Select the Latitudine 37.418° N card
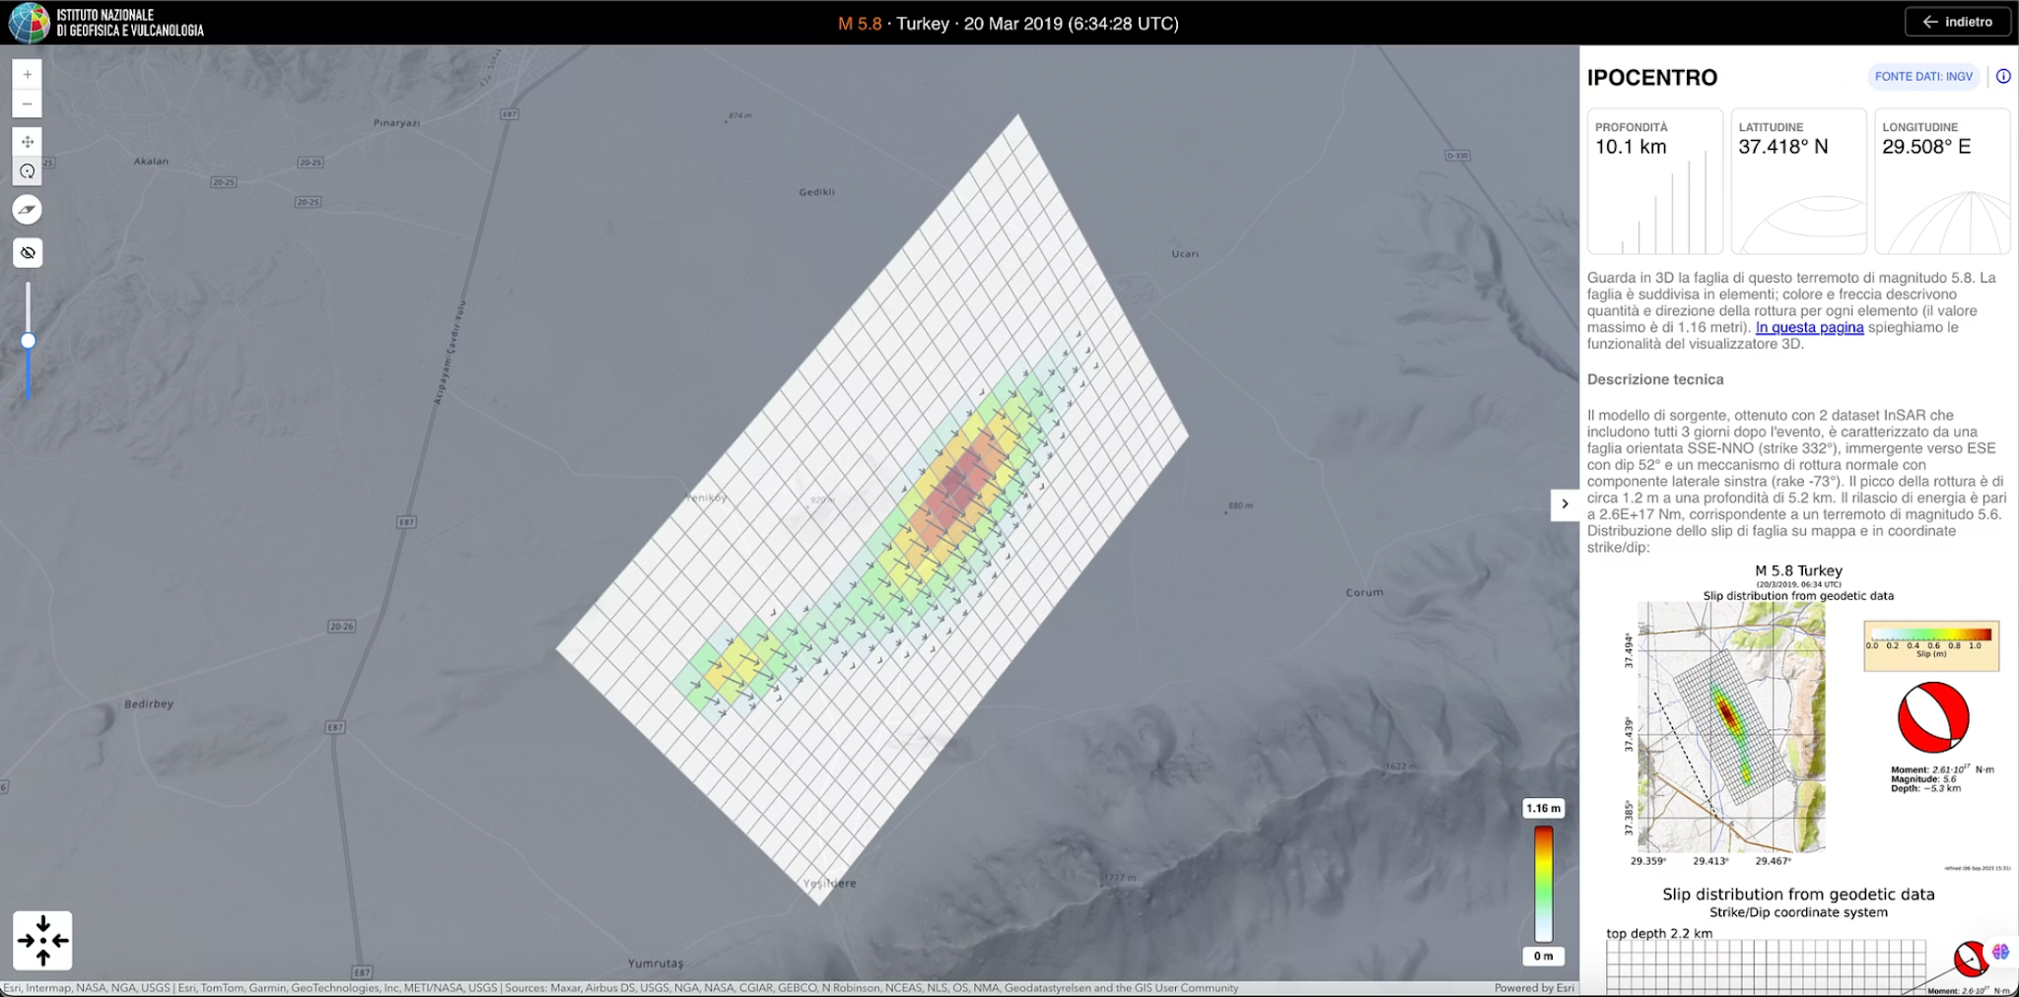The image size is (2019, 997). click(1798, 181)
